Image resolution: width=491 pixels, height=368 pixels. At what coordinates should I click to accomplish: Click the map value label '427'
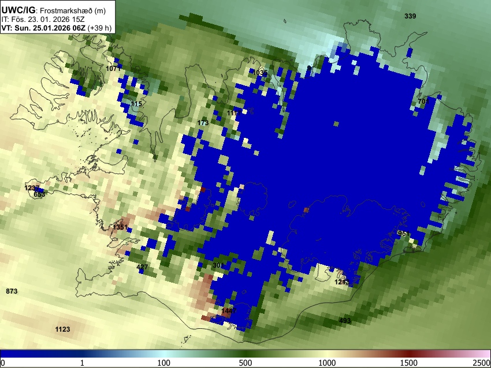coord(142,267)
